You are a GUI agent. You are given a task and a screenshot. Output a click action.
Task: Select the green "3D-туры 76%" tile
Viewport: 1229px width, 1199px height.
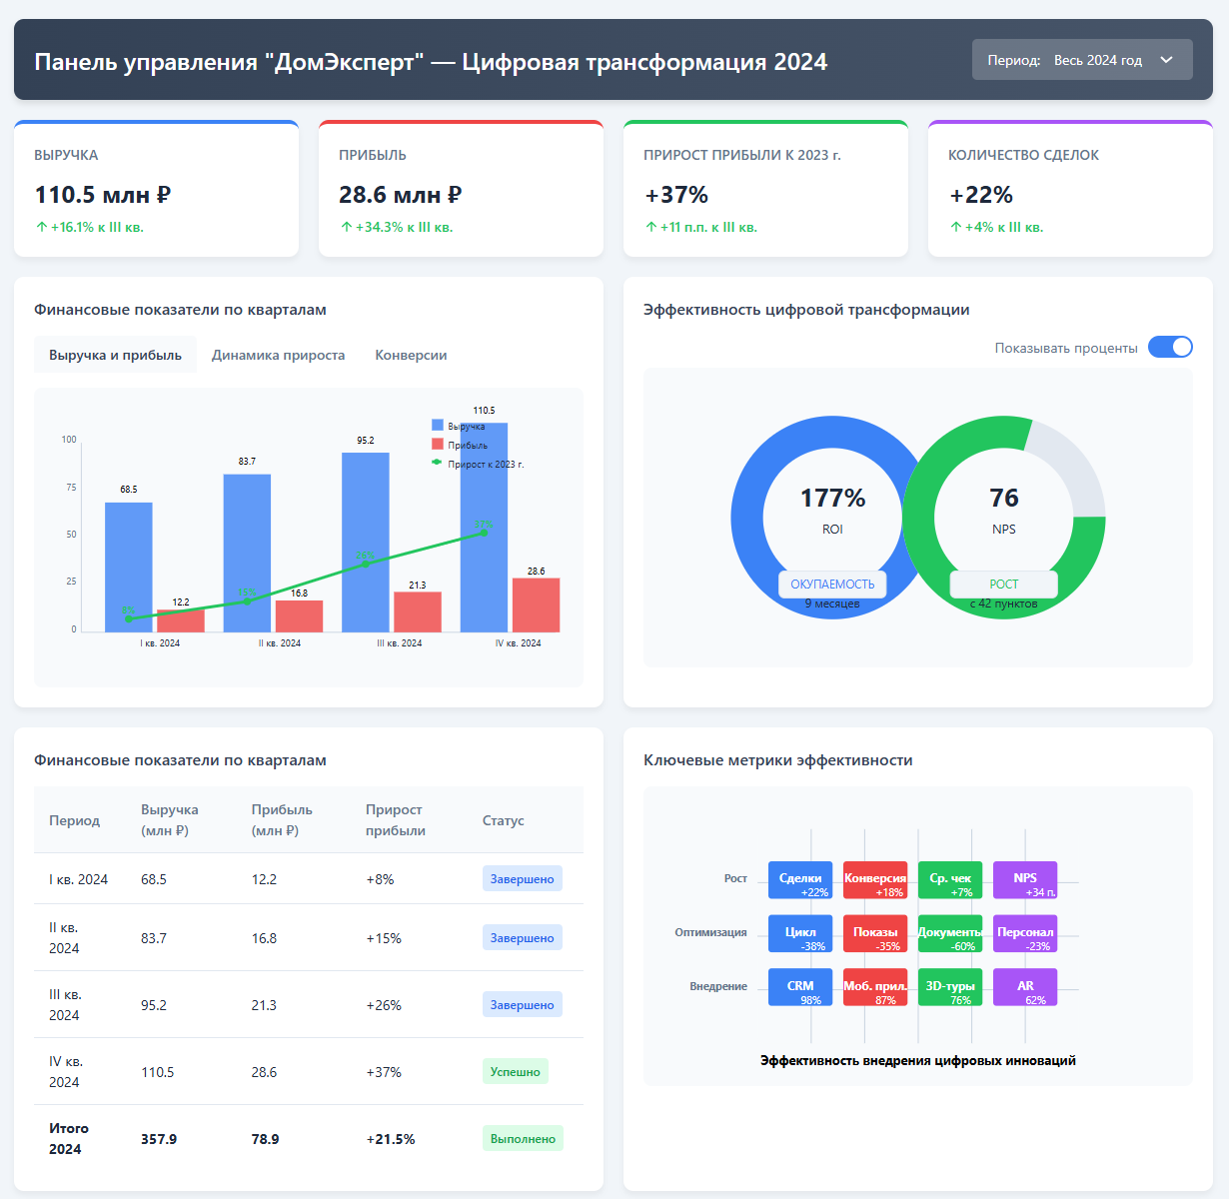pyautogui.click(x=950, y=987)
